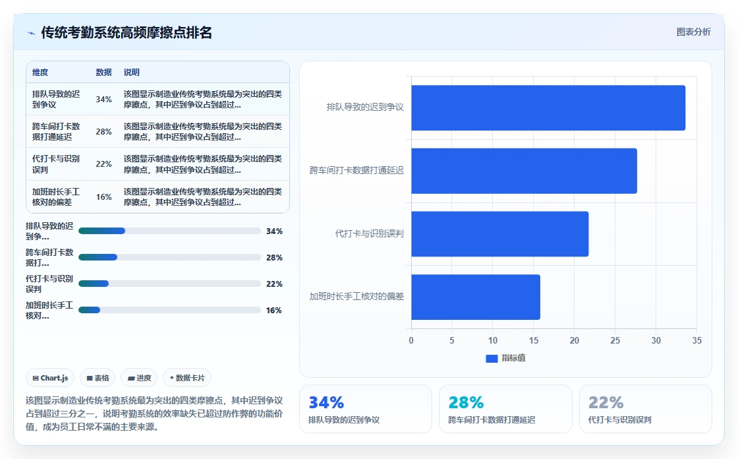Click the x-axis tick label 35

click(696, 341)
